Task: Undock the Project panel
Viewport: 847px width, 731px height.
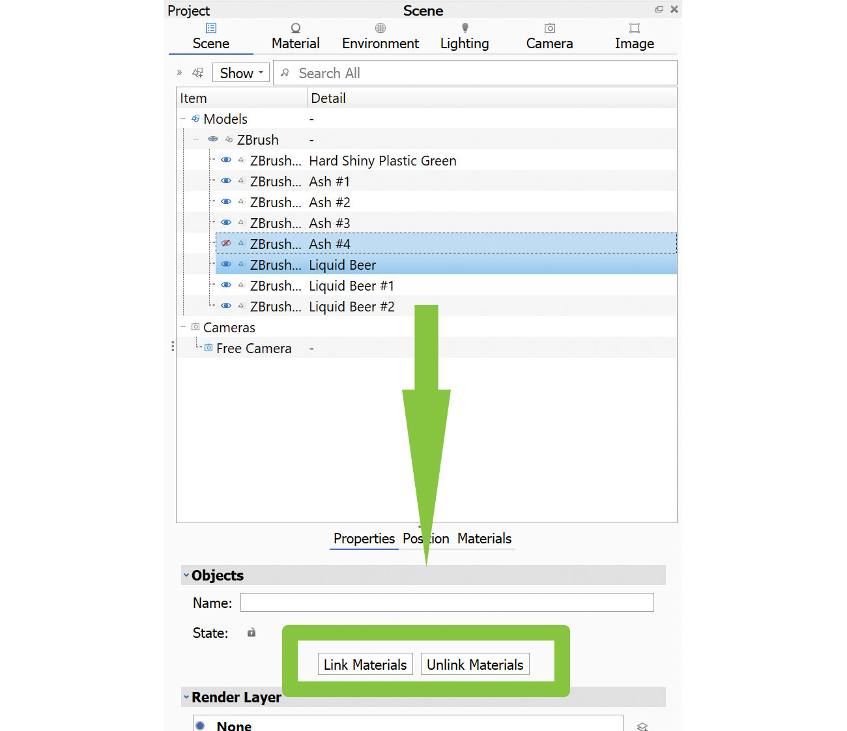Action: pos(659,9)
